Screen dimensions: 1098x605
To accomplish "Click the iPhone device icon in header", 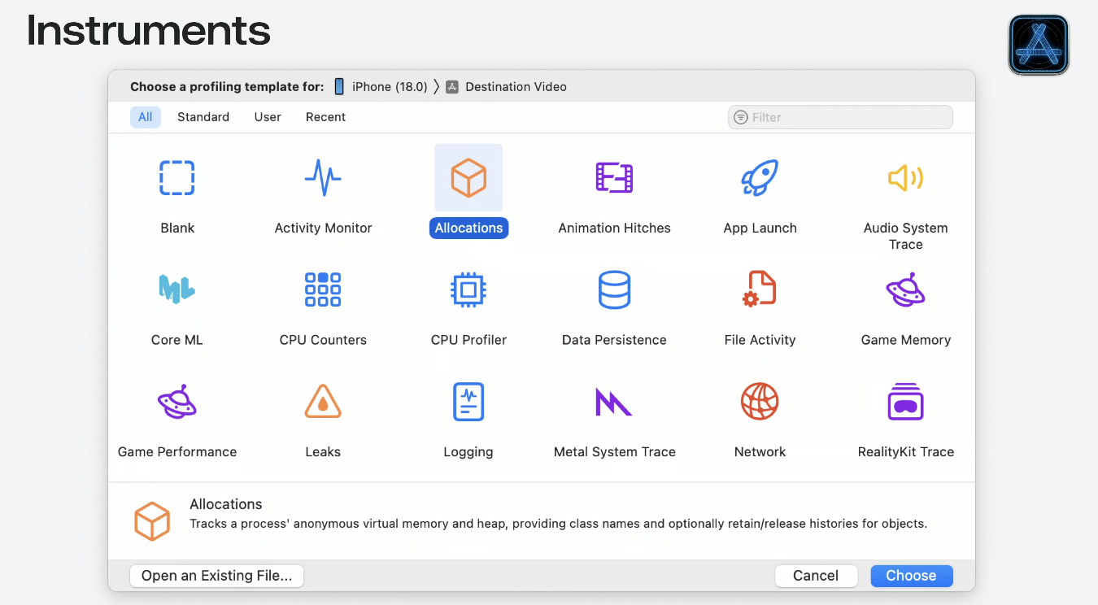I will click(x=339, y=86).
